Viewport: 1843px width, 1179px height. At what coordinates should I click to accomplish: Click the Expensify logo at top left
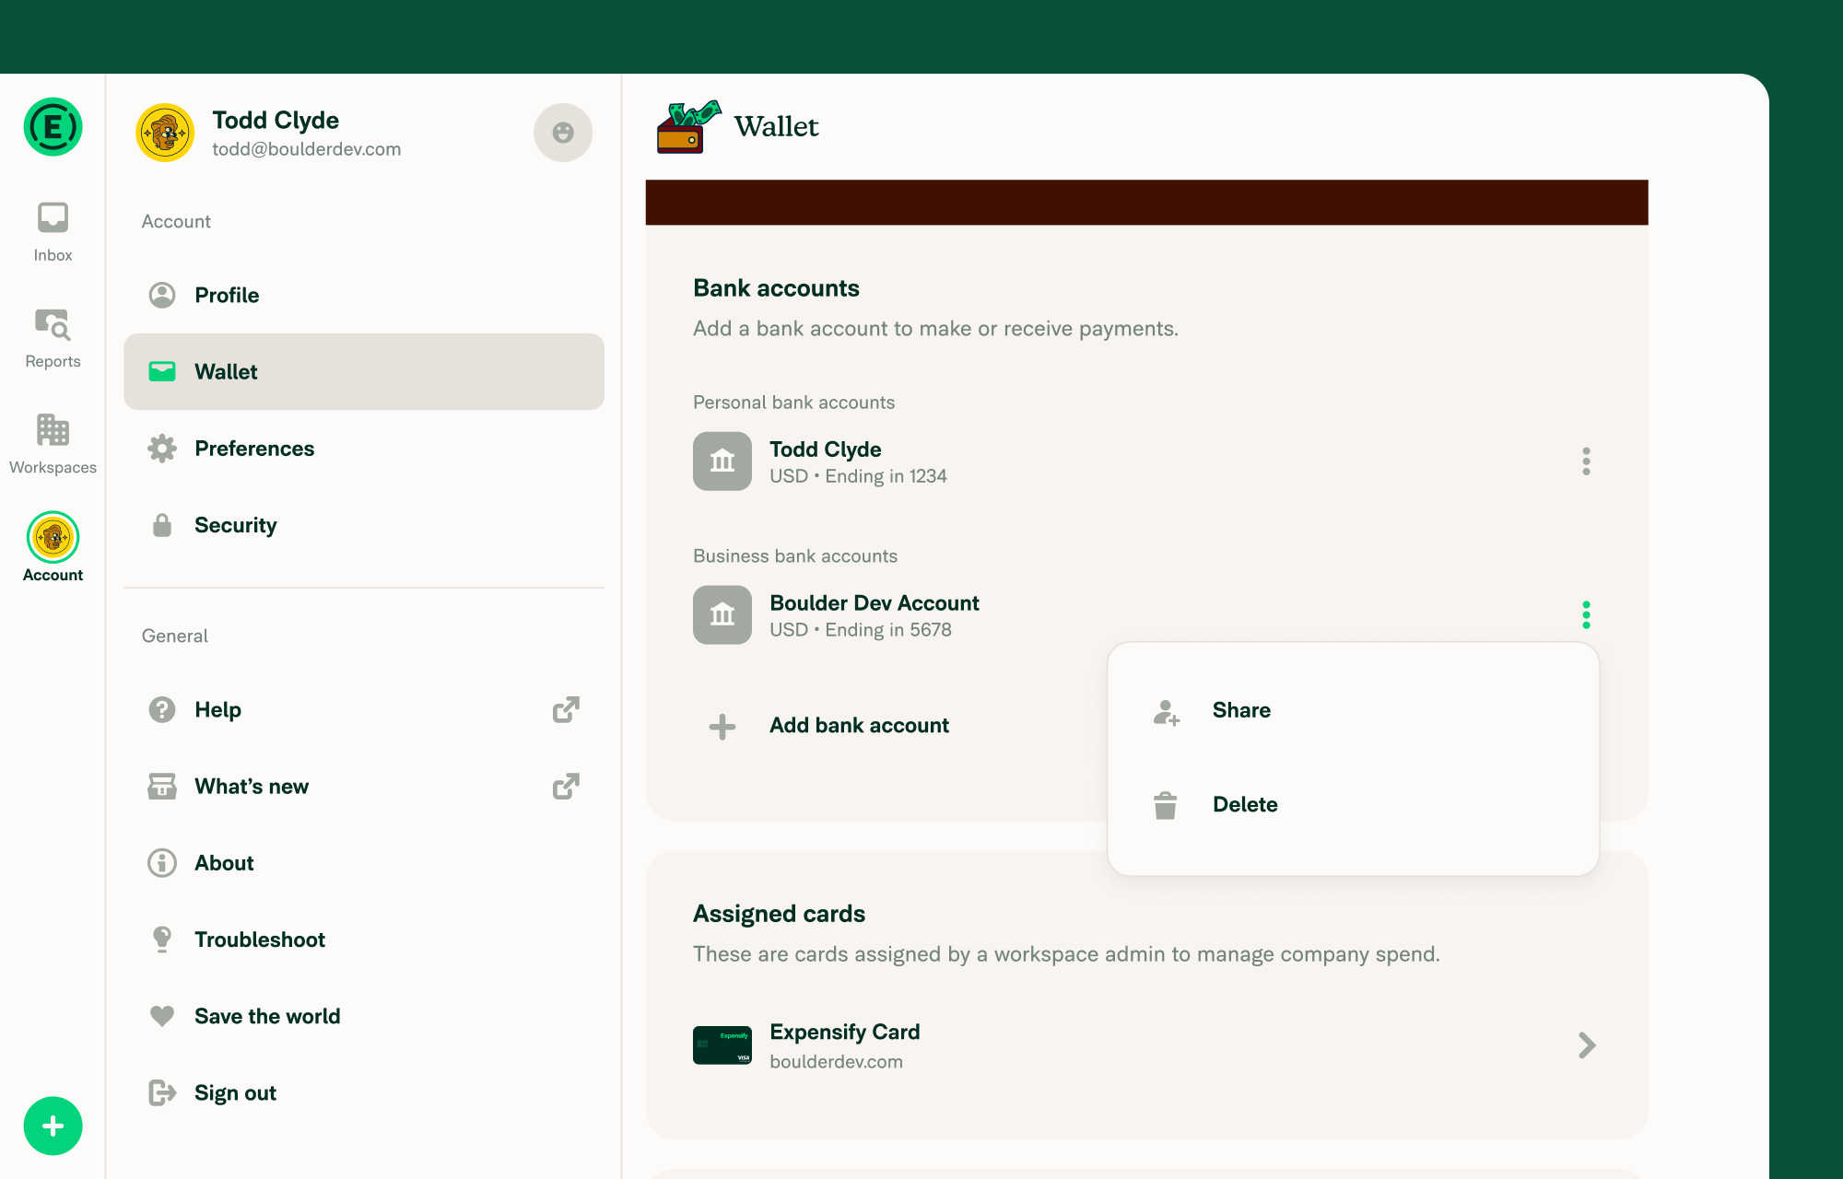[x=53, y=127]
